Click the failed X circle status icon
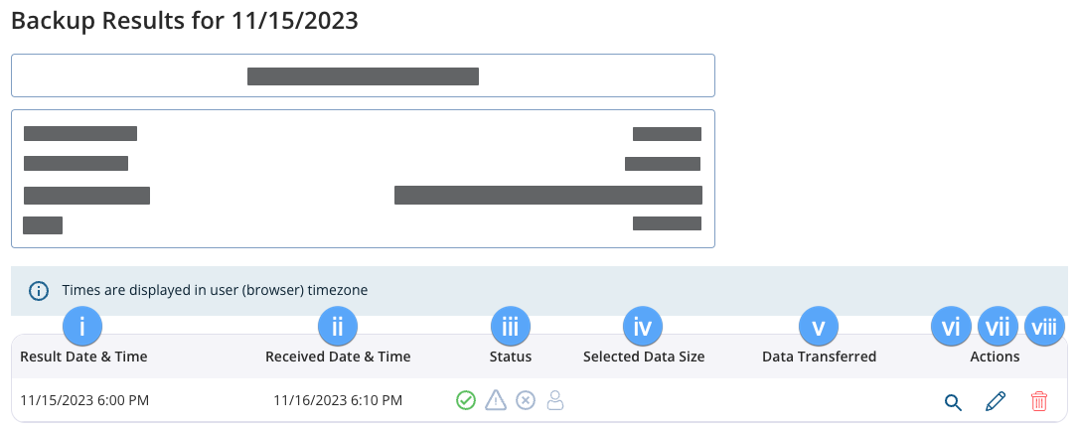Image resolution: width=1079 pixels, height=431 pixels. pyautogui.click(x=526, y=400)
